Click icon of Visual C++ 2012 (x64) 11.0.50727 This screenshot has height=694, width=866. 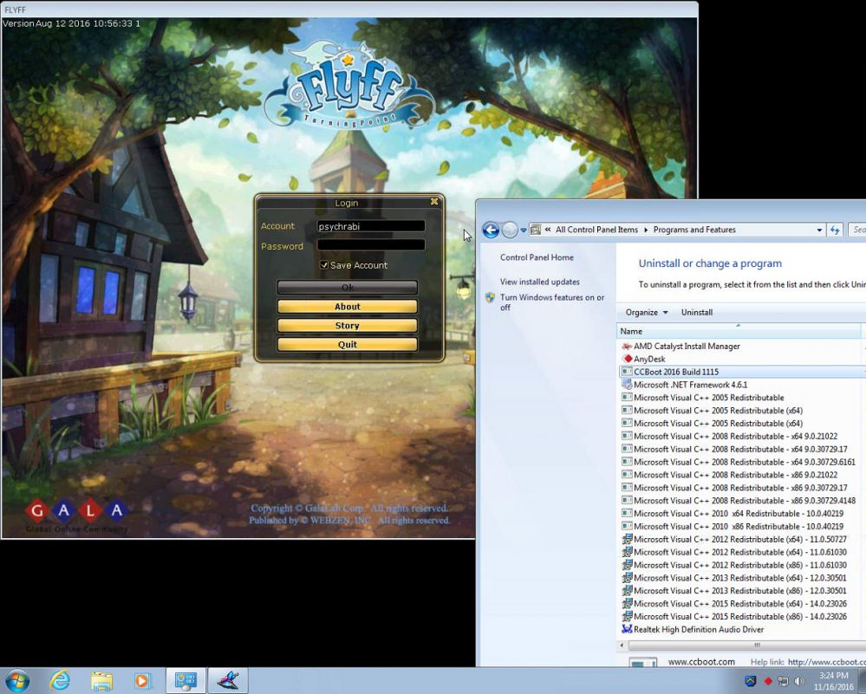click(627, 540)
